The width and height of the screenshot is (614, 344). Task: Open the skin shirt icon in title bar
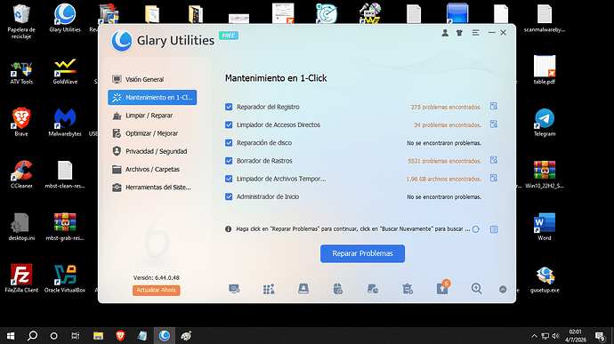(x=459, y=33)
